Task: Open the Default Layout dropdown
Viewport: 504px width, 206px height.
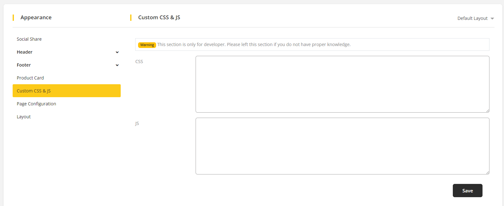Action: [x=475, y=18]
